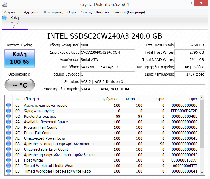
Task: Click the INTEL SSDSC2CW240A3 240.0 GB title
Action: tap(105, 36)
